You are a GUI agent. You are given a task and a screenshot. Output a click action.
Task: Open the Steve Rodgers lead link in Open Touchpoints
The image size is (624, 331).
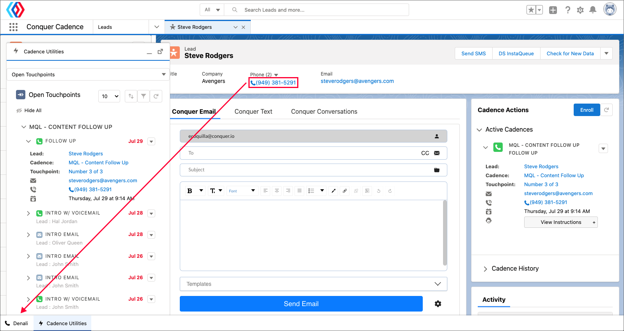(x=86, y=154)
